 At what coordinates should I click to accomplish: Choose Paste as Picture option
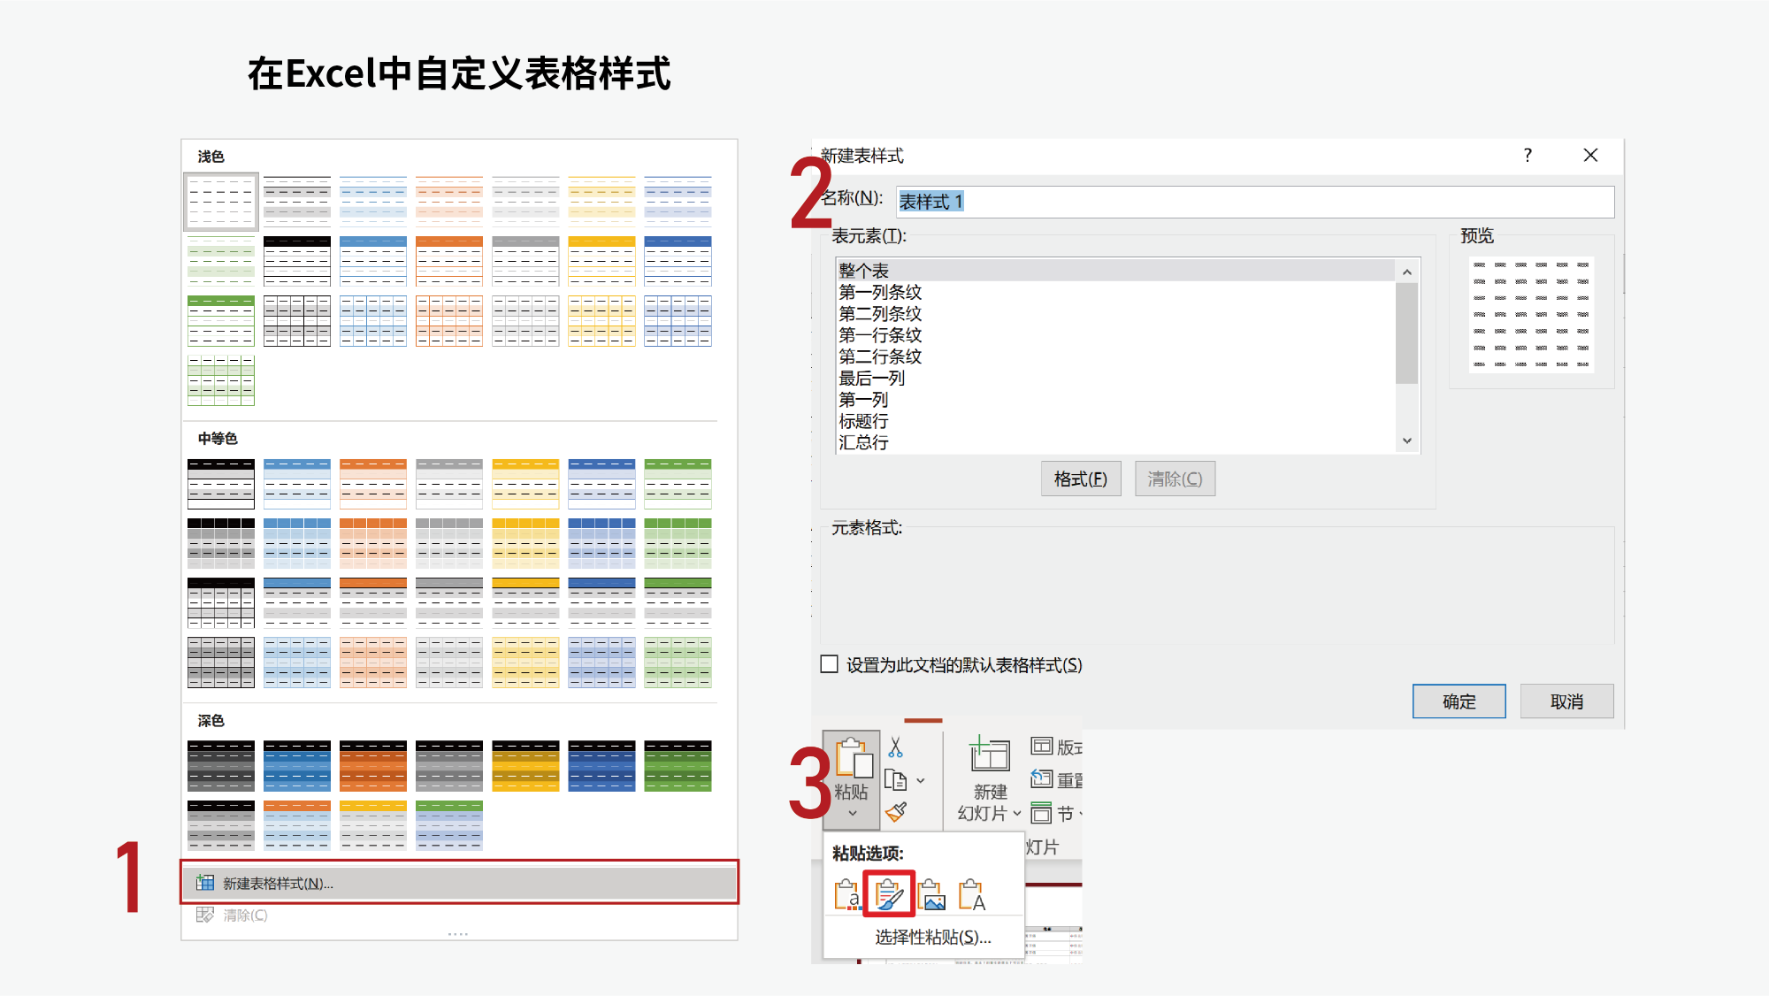[931, 894]
